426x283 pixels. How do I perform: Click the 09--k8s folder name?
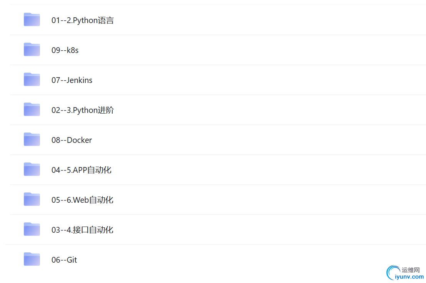[65, 50]
